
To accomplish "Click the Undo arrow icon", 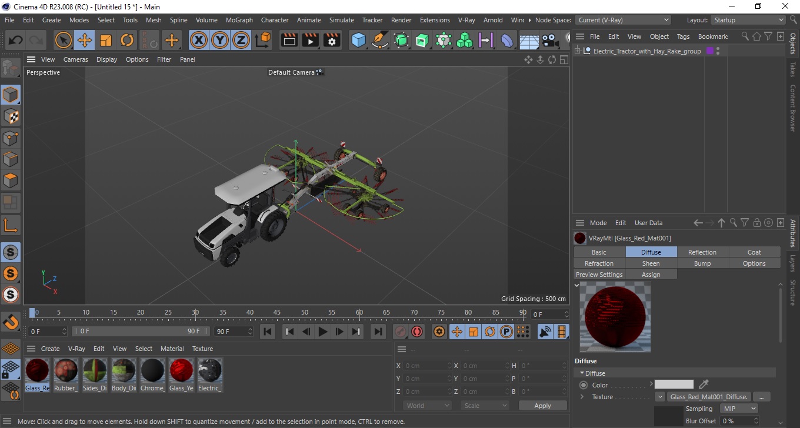I will pyautogui.click(x=16, y=41).
